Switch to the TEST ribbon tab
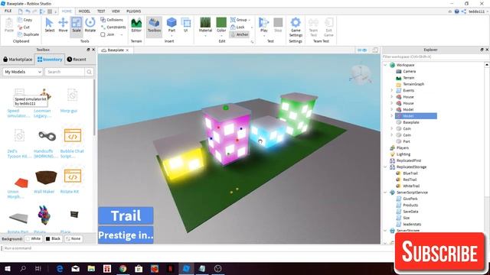The image size is (490, 275). 101,11
